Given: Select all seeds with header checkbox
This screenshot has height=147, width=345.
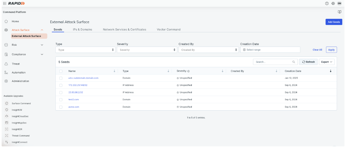Looking at the screenshot, I should coord(61,71).
